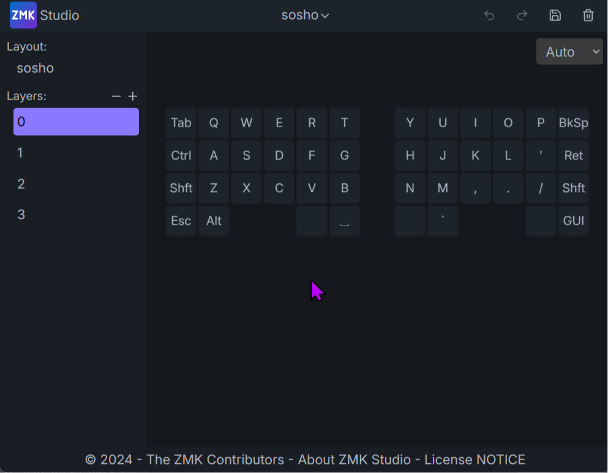Click the redo arrow icon
The image size is (608, 473).
click(x=522, y=15)
